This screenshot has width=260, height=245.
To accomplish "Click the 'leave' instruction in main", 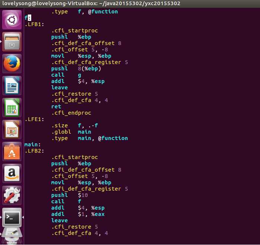I will [59, 220].
